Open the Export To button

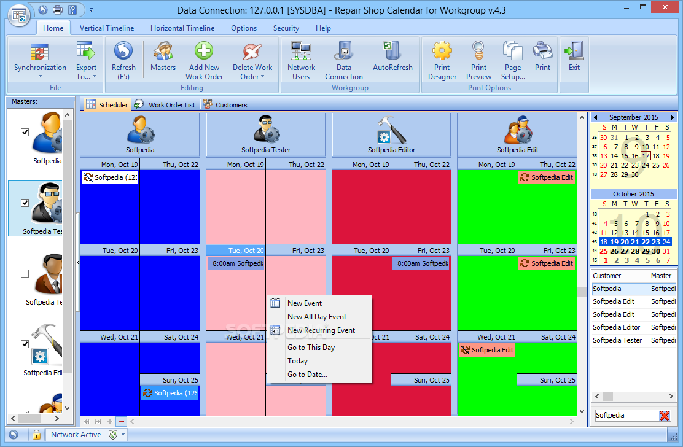(86, 61)
